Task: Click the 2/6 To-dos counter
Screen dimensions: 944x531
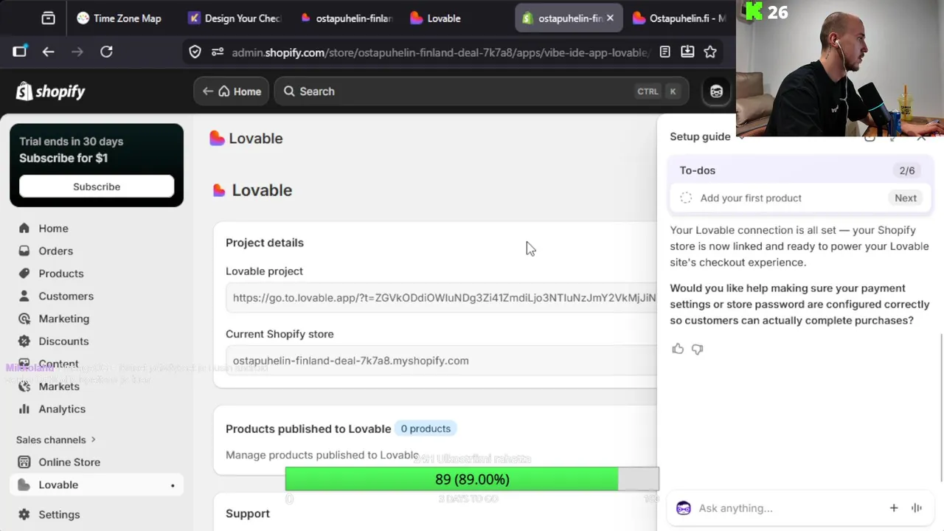Action: click(907, 170)
